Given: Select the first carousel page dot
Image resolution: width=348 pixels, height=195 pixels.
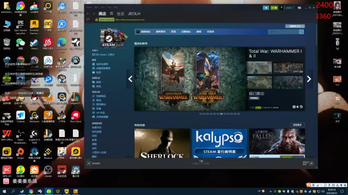Looking at the screenshot, I should coord(201,114).
